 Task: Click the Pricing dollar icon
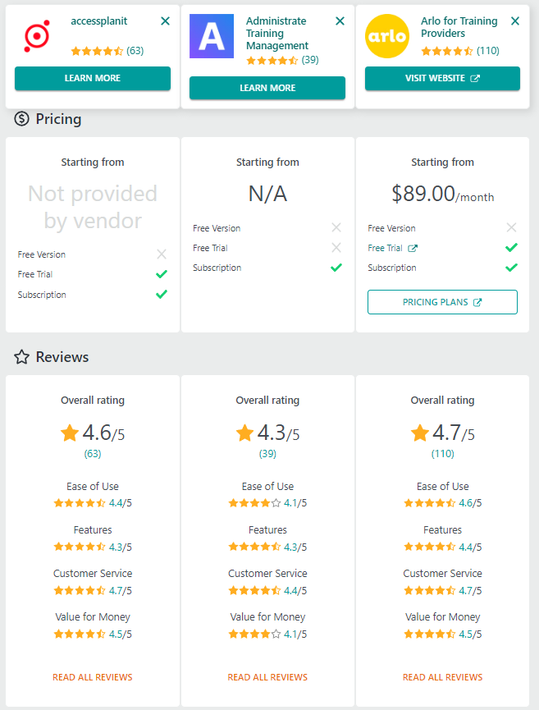click(22, 119)
